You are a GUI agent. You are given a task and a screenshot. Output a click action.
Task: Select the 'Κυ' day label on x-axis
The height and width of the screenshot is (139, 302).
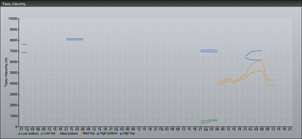[250, 129]
